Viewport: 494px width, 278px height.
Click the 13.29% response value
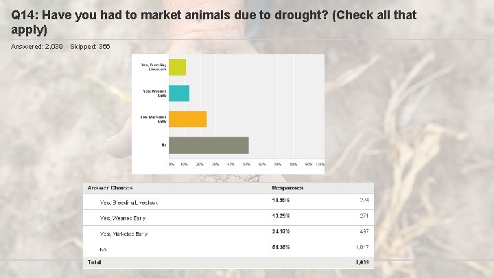point(281,216)
